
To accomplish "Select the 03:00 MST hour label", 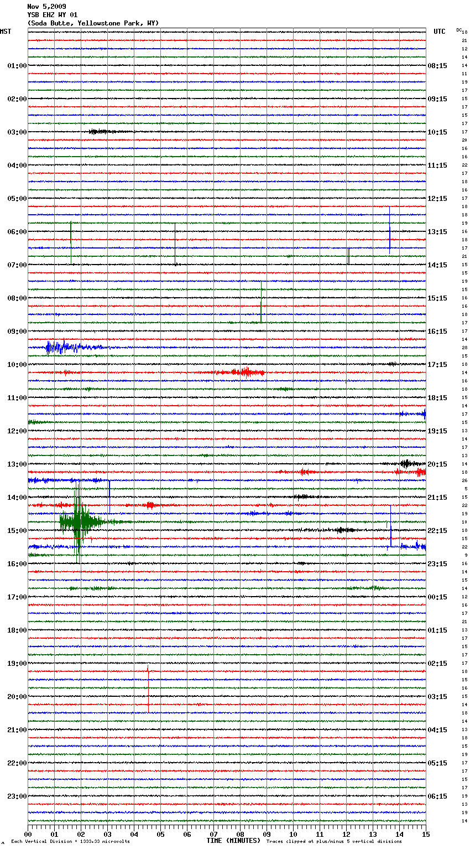I will [17, 132].
